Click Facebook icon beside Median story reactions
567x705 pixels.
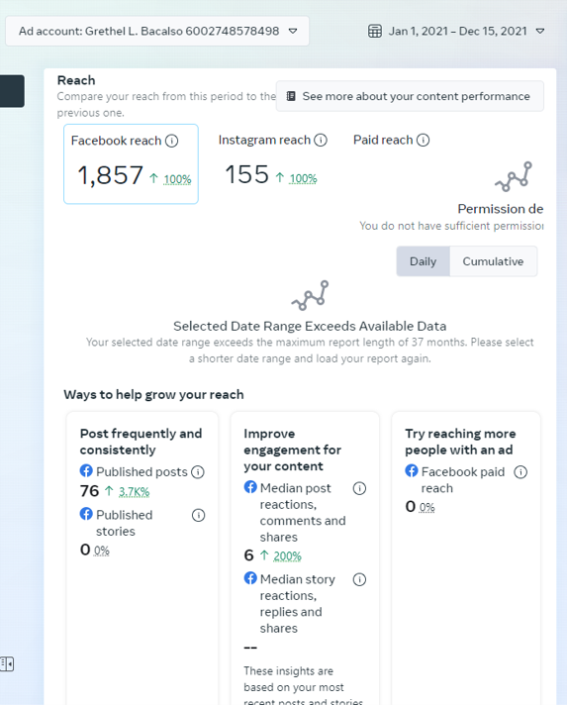[x=250, y=578]
